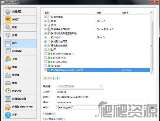Image resolution: width=160 pixels, height=121 pixels.
Task: Open the 启动程序 launch apps section
Action: [x=20, y=51]
